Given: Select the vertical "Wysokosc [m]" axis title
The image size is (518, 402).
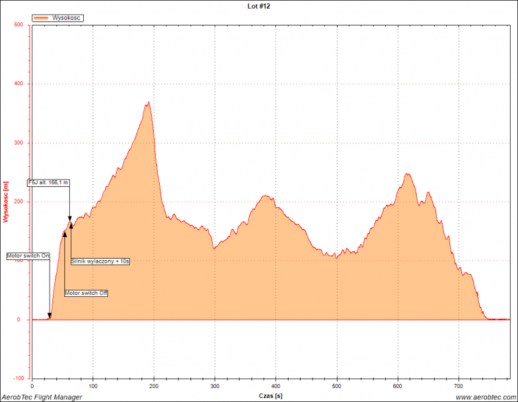Looking at the screenshot, I should tap(5, 202).
